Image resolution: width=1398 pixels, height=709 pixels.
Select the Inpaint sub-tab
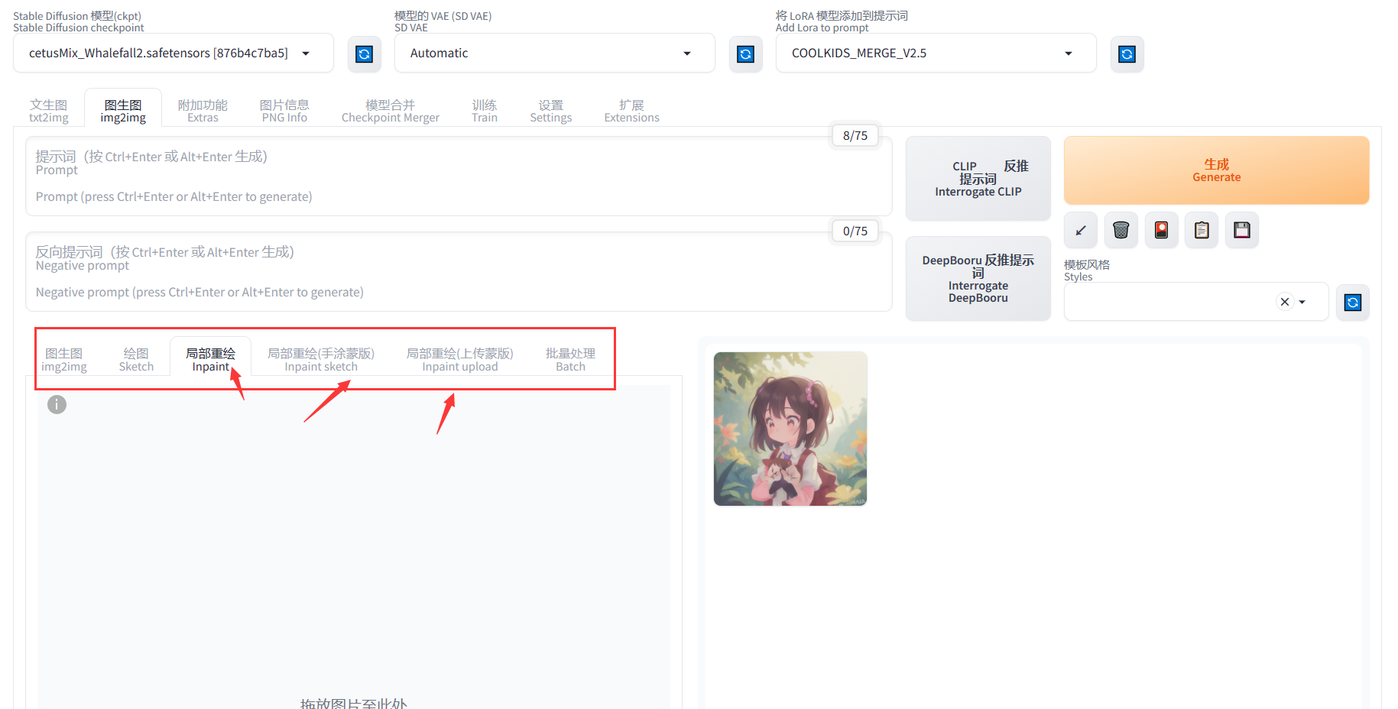coord(211,360)
